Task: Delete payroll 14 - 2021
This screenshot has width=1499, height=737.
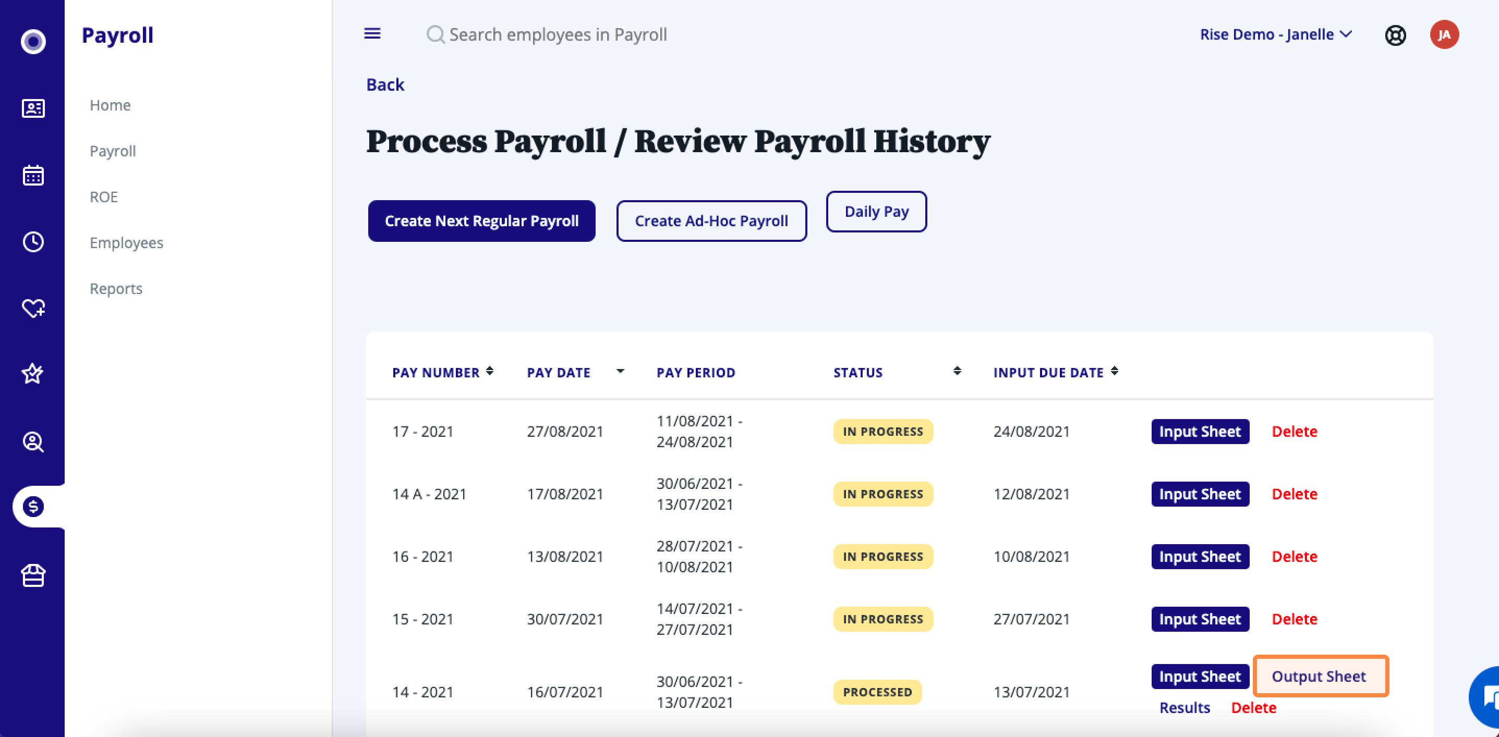Action: [x=1253, y=708]
